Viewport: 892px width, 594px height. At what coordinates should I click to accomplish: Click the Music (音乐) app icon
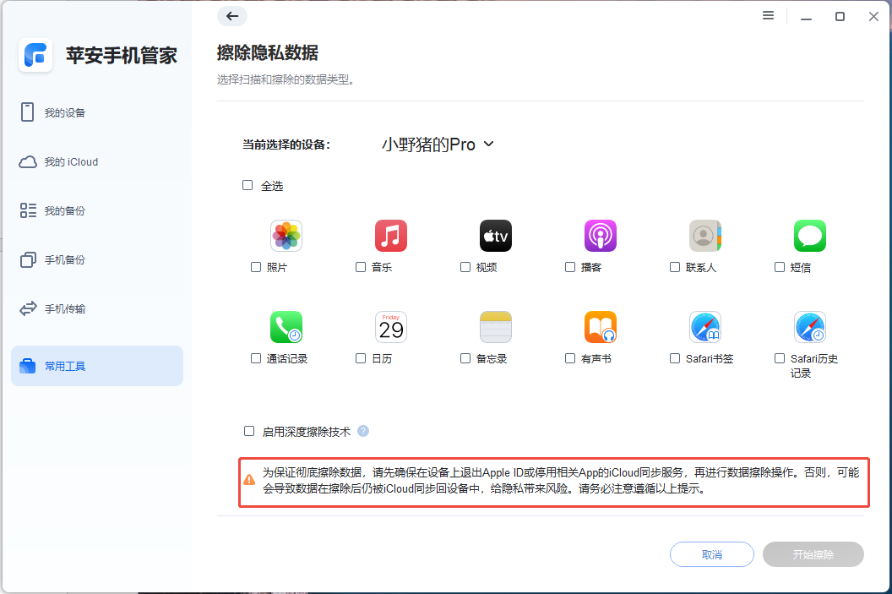390,236
